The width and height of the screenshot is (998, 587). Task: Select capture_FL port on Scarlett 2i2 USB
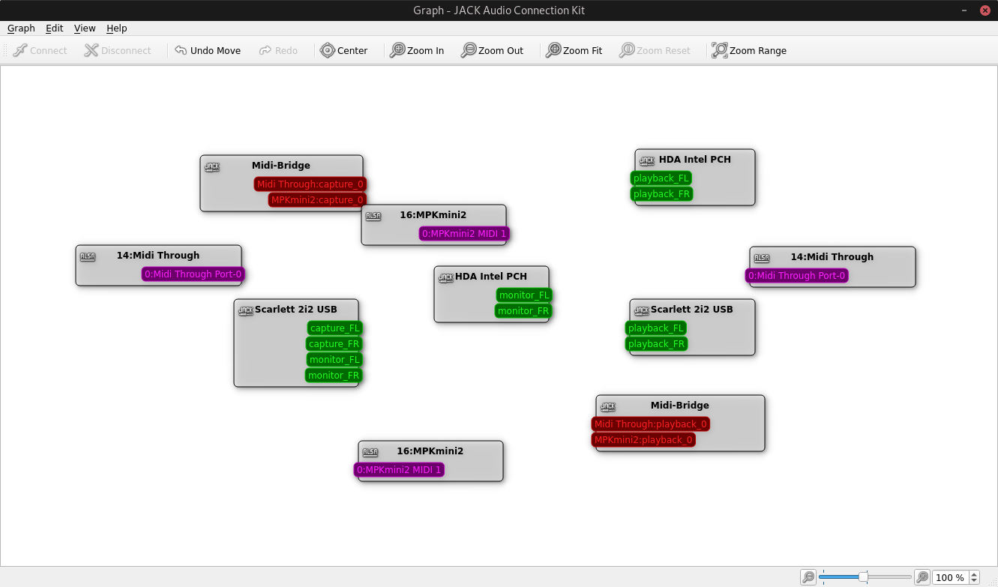coord(334,328)
